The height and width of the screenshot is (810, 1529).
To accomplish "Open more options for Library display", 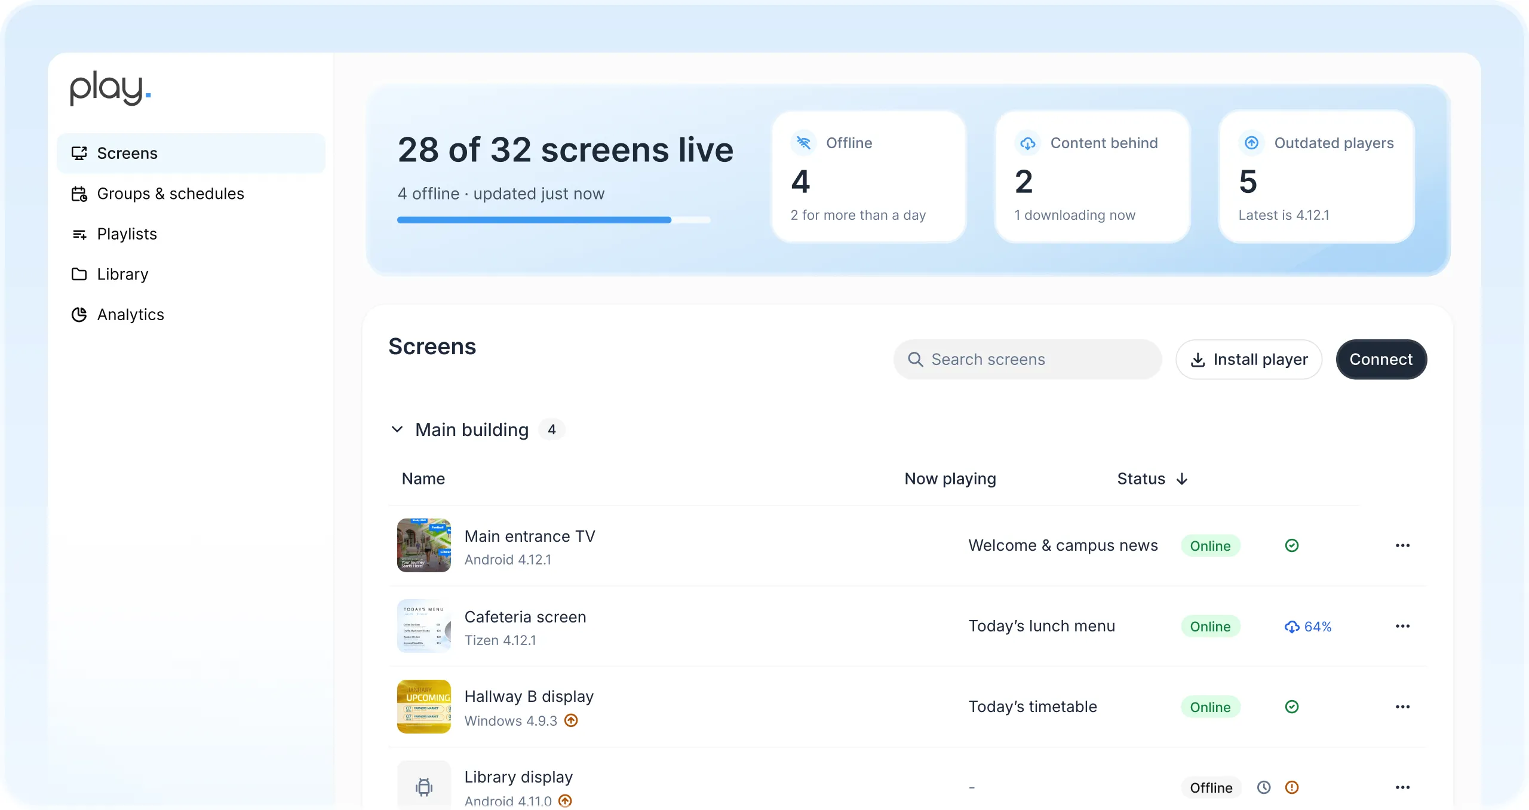I will tap(1402, 787).
